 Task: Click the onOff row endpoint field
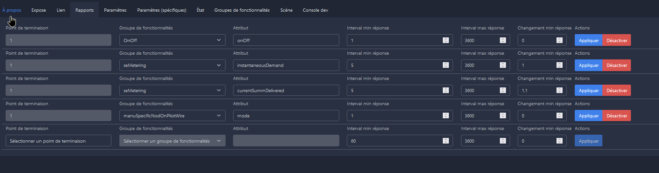tap(59, 40)
